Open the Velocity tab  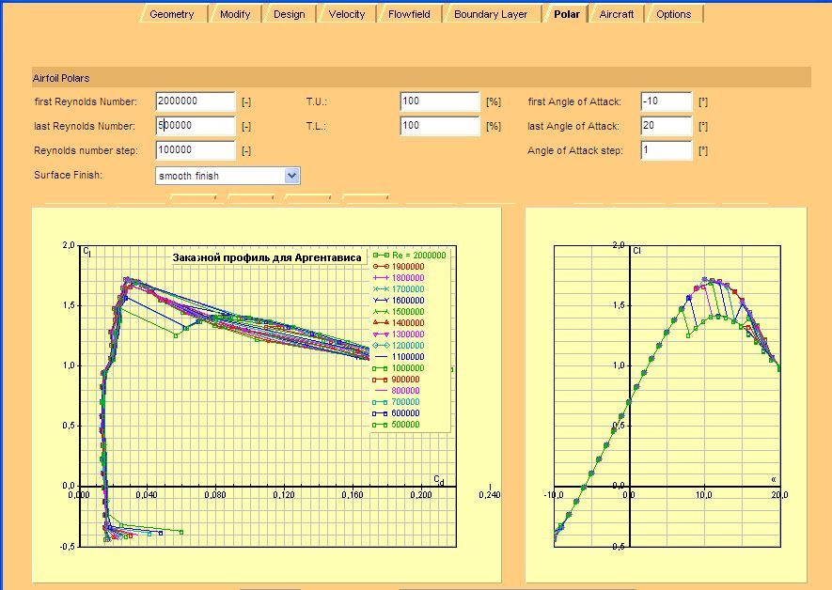pos(346,14)
